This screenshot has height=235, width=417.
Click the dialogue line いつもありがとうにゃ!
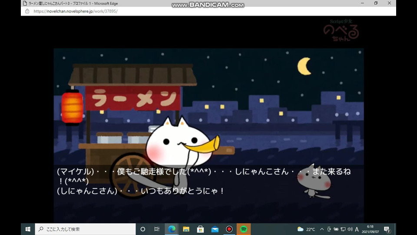(182, 191)
